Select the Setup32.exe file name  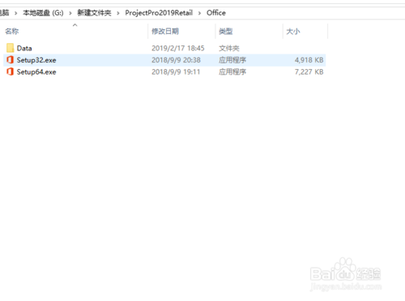tap(36, 60)
